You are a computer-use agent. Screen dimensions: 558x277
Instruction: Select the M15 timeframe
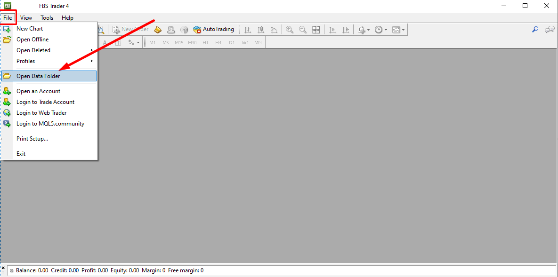pyautogui.click(x=179, y=43)
